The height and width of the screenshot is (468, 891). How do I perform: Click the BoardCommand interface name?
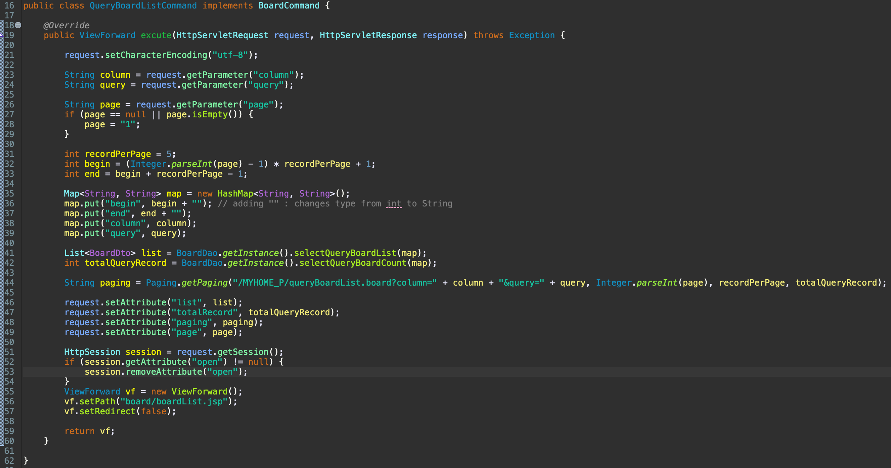tap(289, 6)
